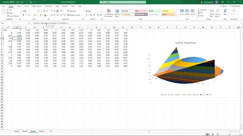The width and height of the screenshot is (243, 136).
Task: Click the Comma Style icon
Action: pyautogui.click(x=94, y=15)
